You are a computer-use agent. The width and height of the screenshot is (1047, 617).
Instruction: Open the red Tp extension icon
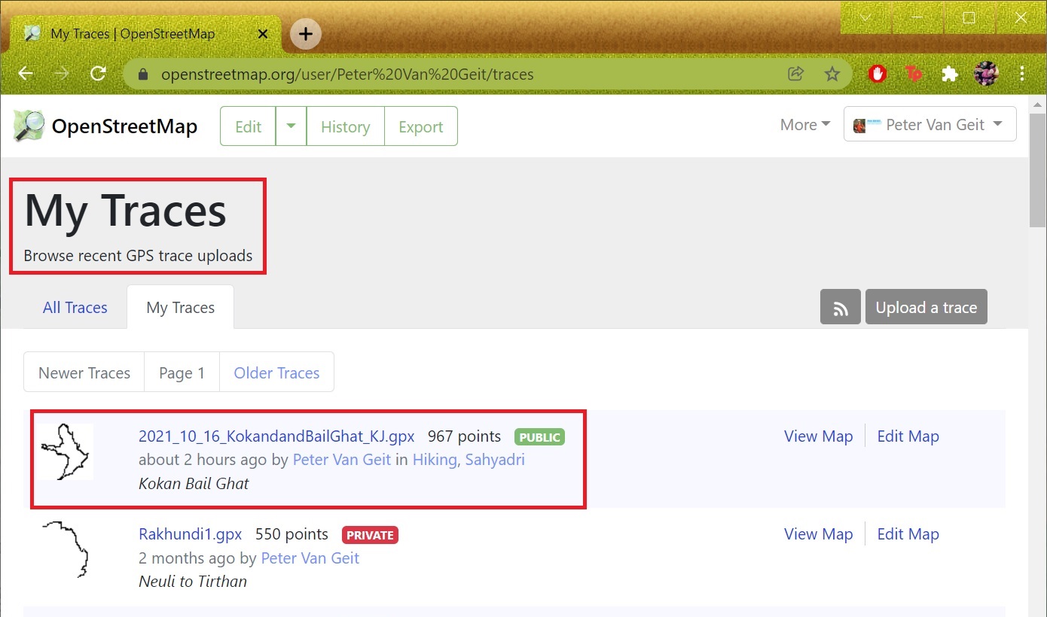point(914,74)
